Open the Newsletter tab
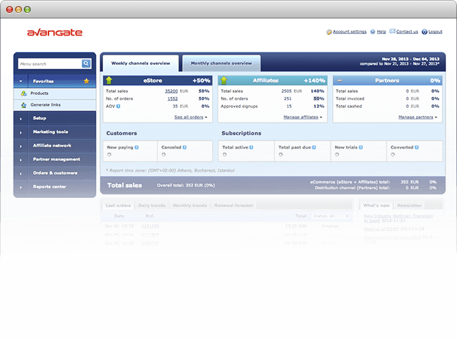457x341 pixels. (409, 205)
